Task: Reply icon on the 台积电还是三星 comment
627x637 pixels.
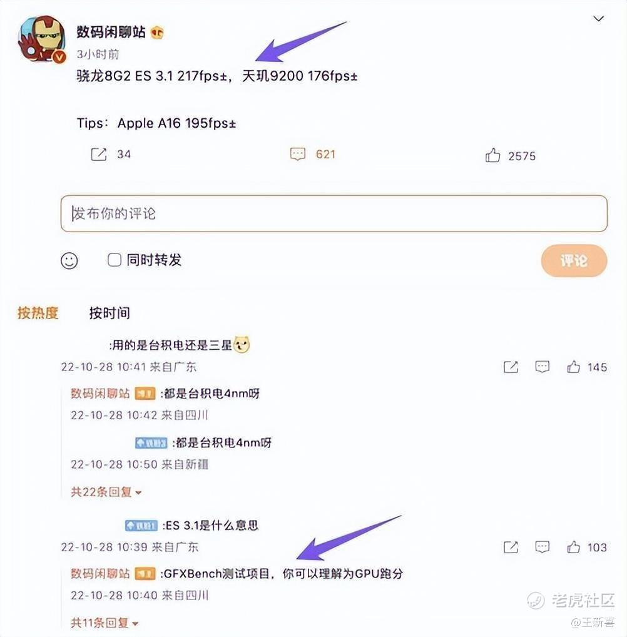Action: (542, 367)
